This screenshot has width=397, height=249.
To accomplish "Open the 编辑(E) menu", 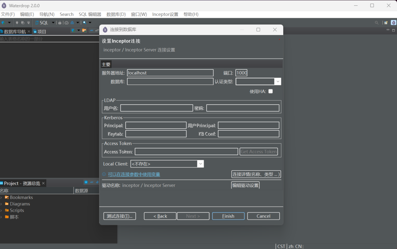I will (27, 14).
